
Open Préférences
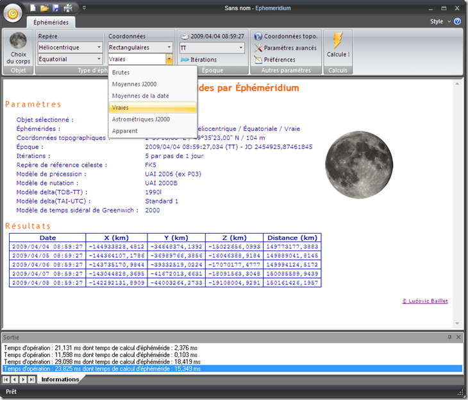pos(274,60)
